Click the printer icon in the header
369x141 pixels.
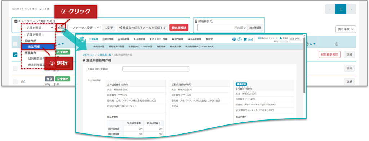point(234,39)
